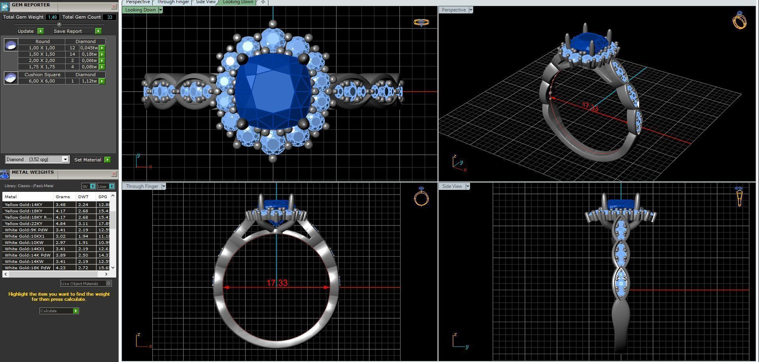Click metal table vertical scrollbar thumb
The height and width of the screenshot is (362, 759).
(x=113, y=219)
